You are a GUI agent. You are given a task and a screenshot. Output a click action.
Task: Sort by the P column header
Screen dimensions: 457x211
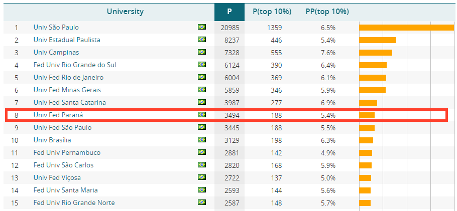pos(230,12)
